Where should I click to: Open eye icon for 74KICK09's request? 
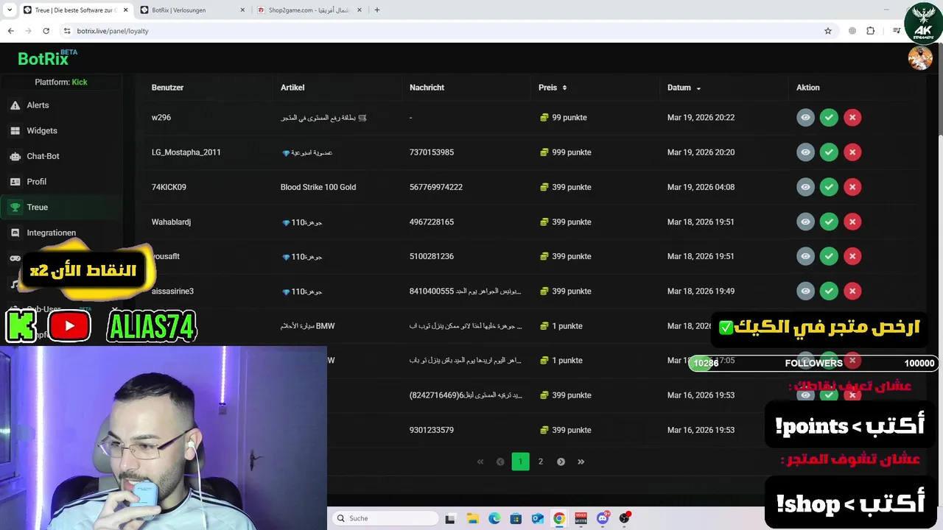805,187
